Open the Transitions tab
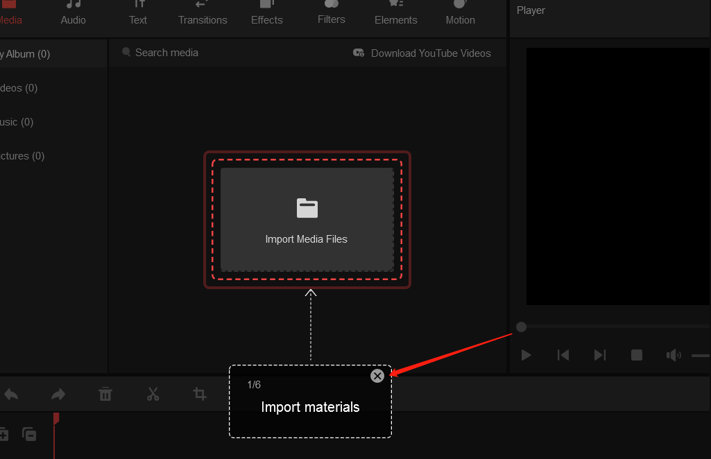This screenshot has width=711, height=459. pos(203,13)
